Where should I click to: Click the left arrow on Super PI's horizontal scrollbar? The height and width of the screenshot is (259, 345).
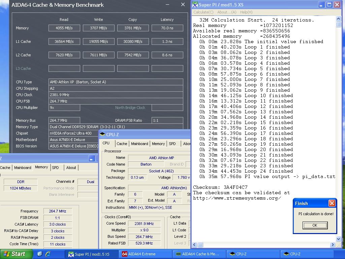tap(194, 245)
